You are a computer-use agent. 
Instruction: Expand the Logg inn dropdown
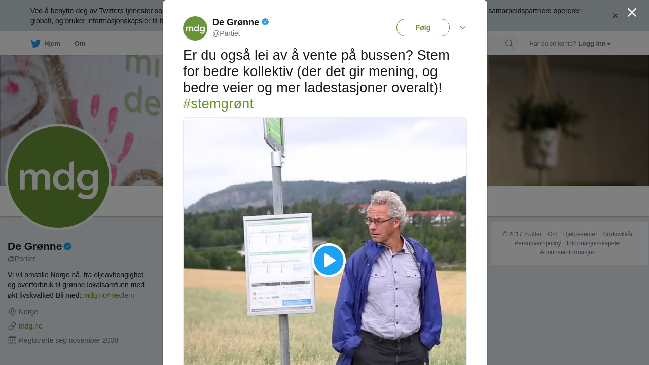pos(594,44)
